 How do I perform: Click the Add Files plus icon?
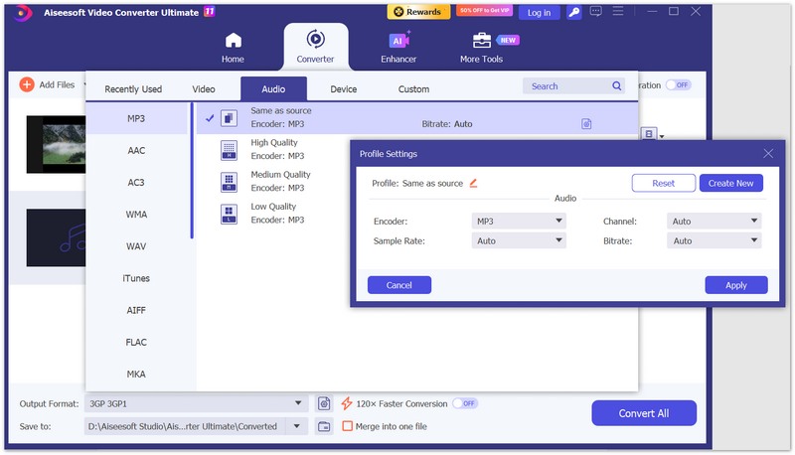point(27,84)
